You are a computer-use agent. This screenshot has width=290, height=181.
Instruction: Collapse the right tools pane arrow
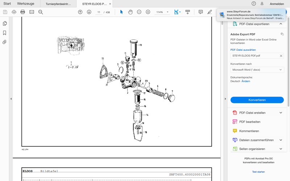(x=225, y=99)
